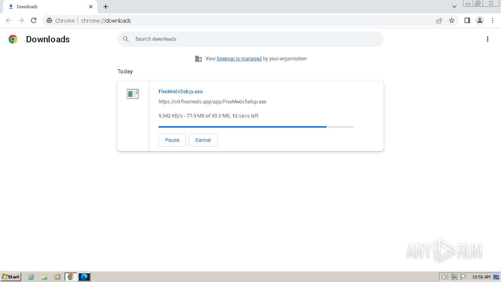Click the Downloads page title
Viewport: 501px width, 282px height.
(x=48, y=39)
